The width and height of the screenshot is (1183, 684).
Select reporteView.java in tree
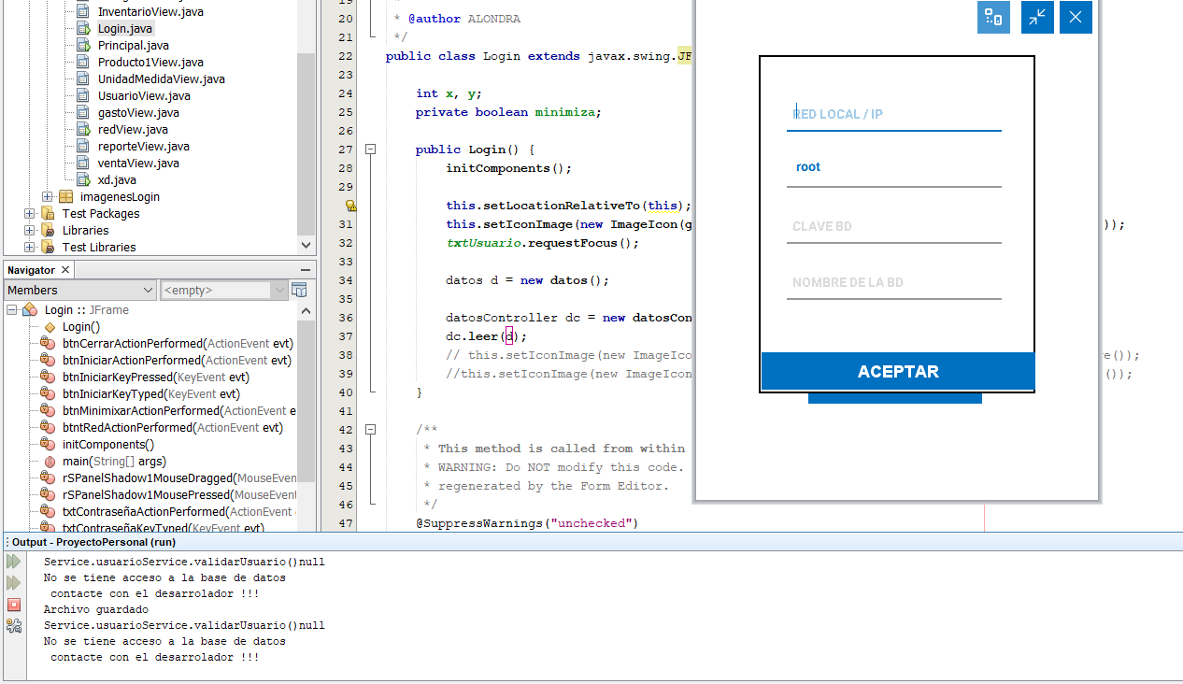143,147
